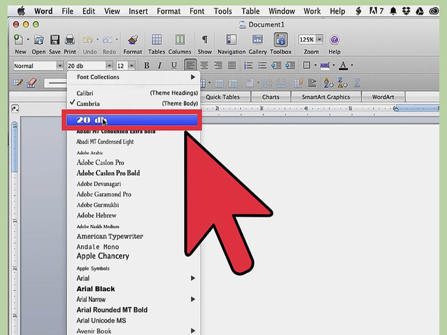Open the Table menu
447x335 pixels.
tap(251, 11)
